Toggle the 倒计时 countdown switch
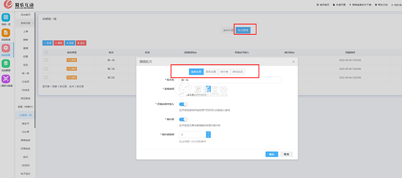Image resolution: width=402 pixels, height=178 pixels. [184, 120]
